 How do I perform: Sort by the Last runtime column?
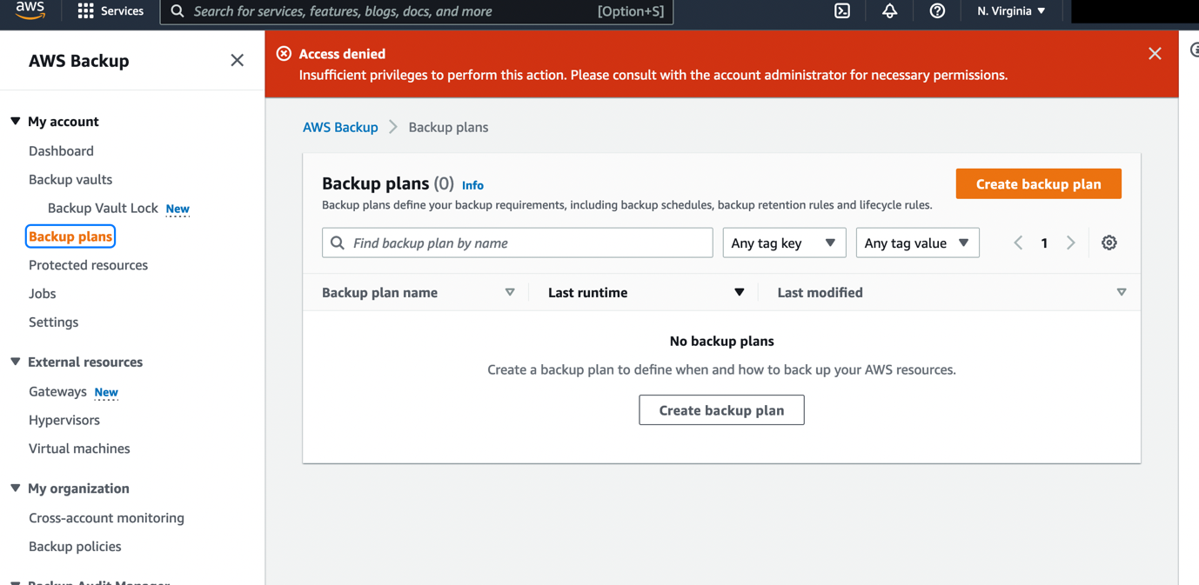coord(587,292)
